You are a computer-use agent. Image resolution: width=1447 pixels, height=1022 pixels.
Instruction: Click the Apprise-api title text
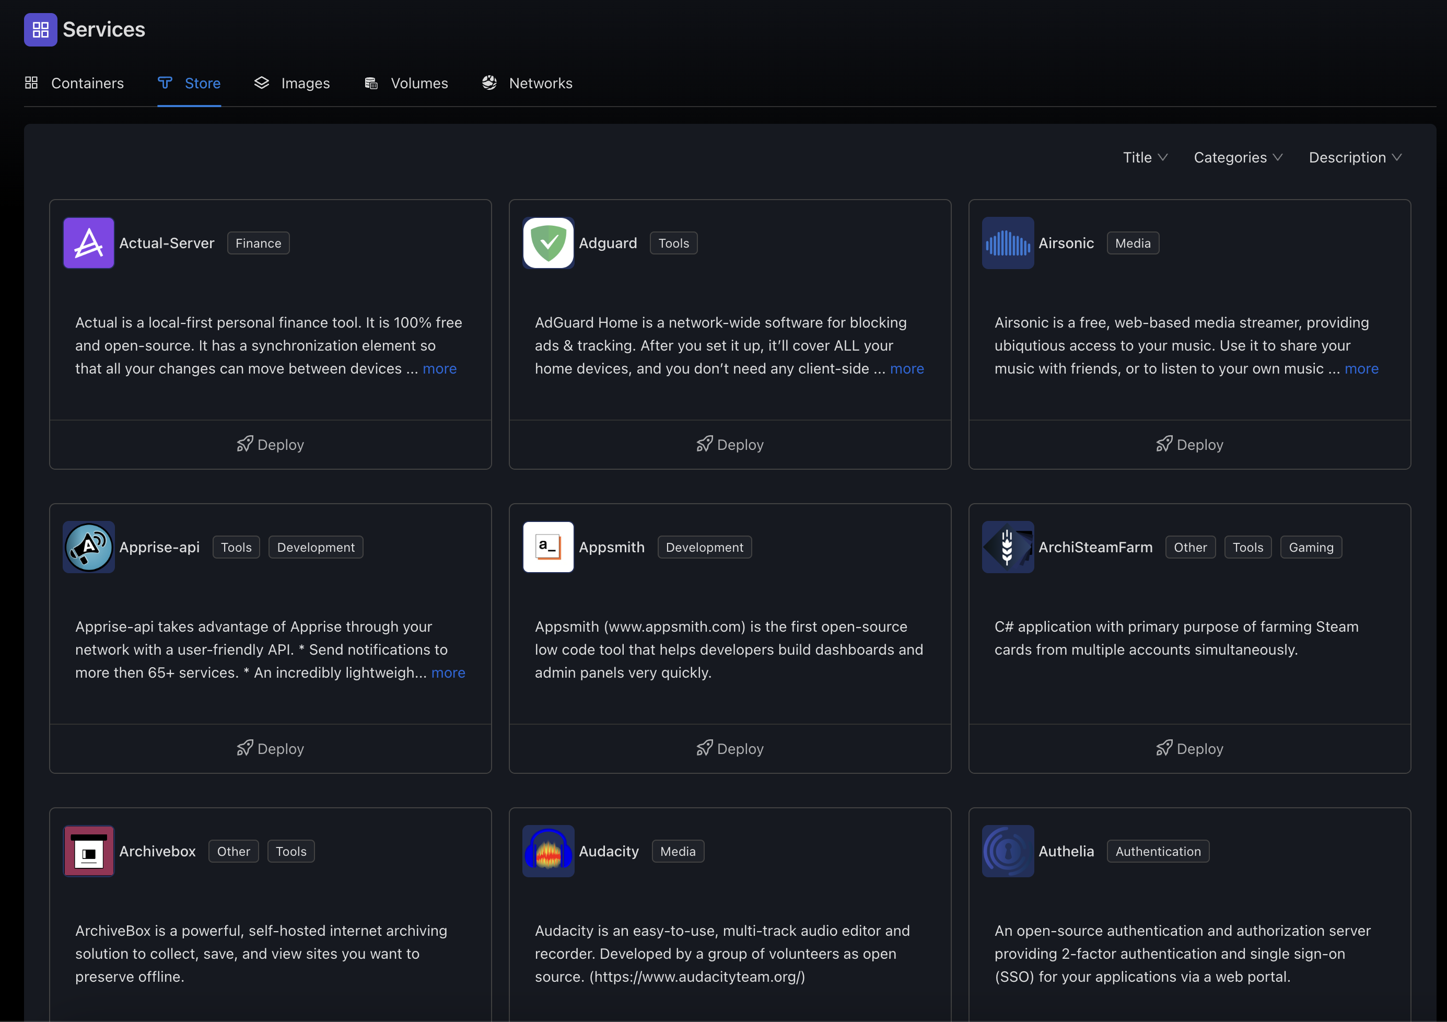click(x=159, y=547)
